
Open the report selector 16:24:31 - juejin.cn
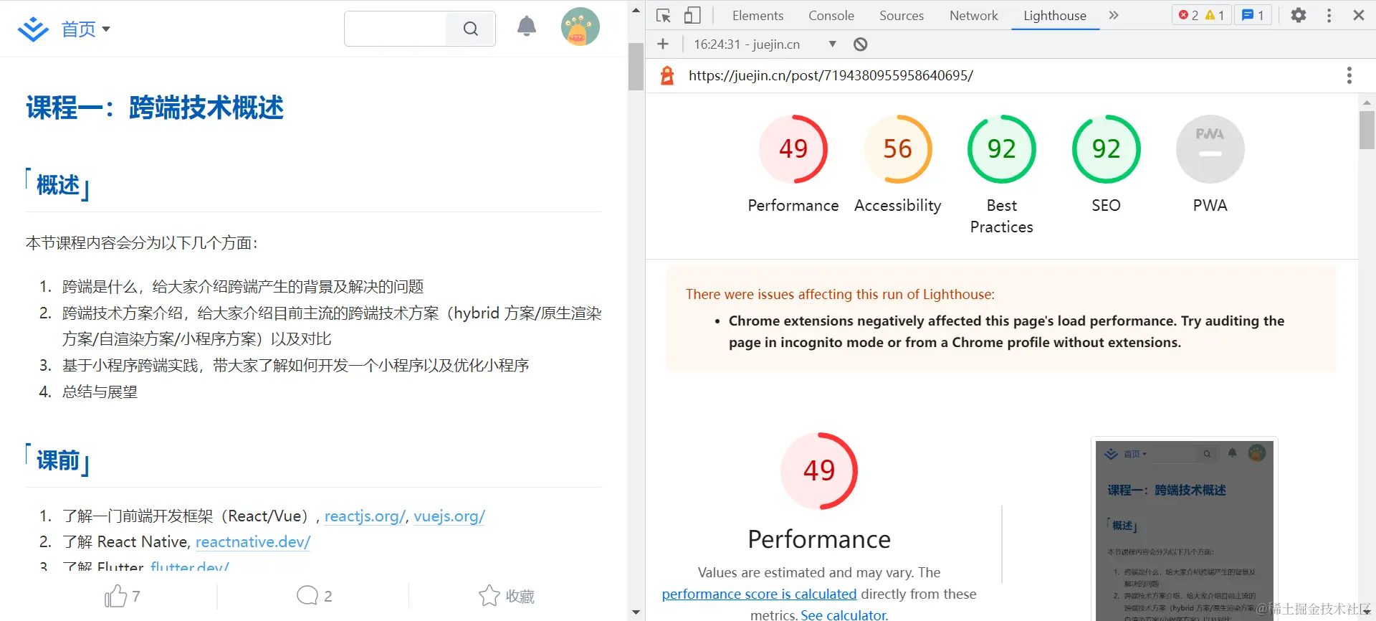765,44
